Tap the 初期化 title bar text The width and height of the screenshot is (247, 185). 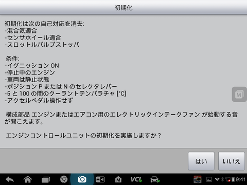click(123, 8)
